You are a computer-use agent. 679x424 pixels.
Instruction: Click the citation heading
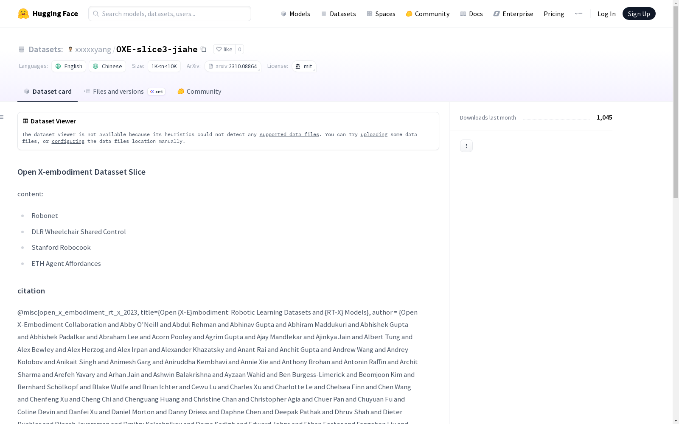pos(31,291)
